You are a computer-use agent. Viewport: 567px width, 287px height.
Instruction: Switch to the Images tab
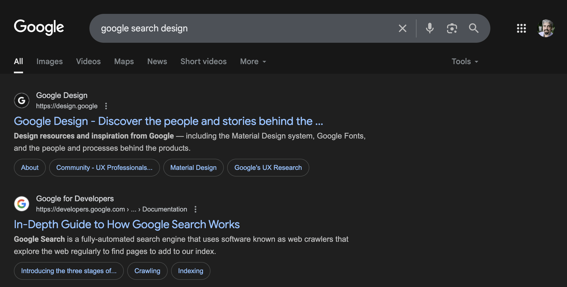pyautogui.click(x=49, y=61)
